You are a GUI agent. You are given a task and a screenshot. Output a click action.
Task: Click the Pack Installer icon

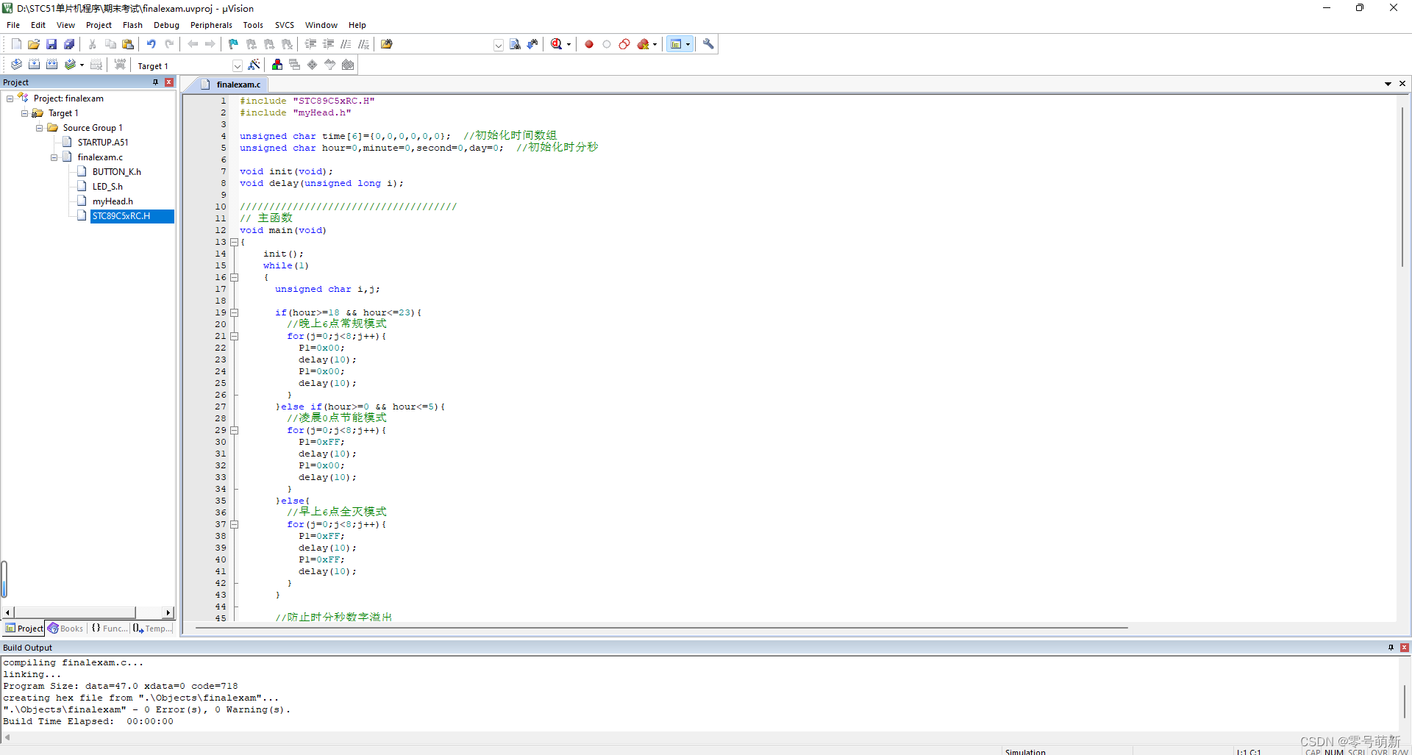[348, 65]
